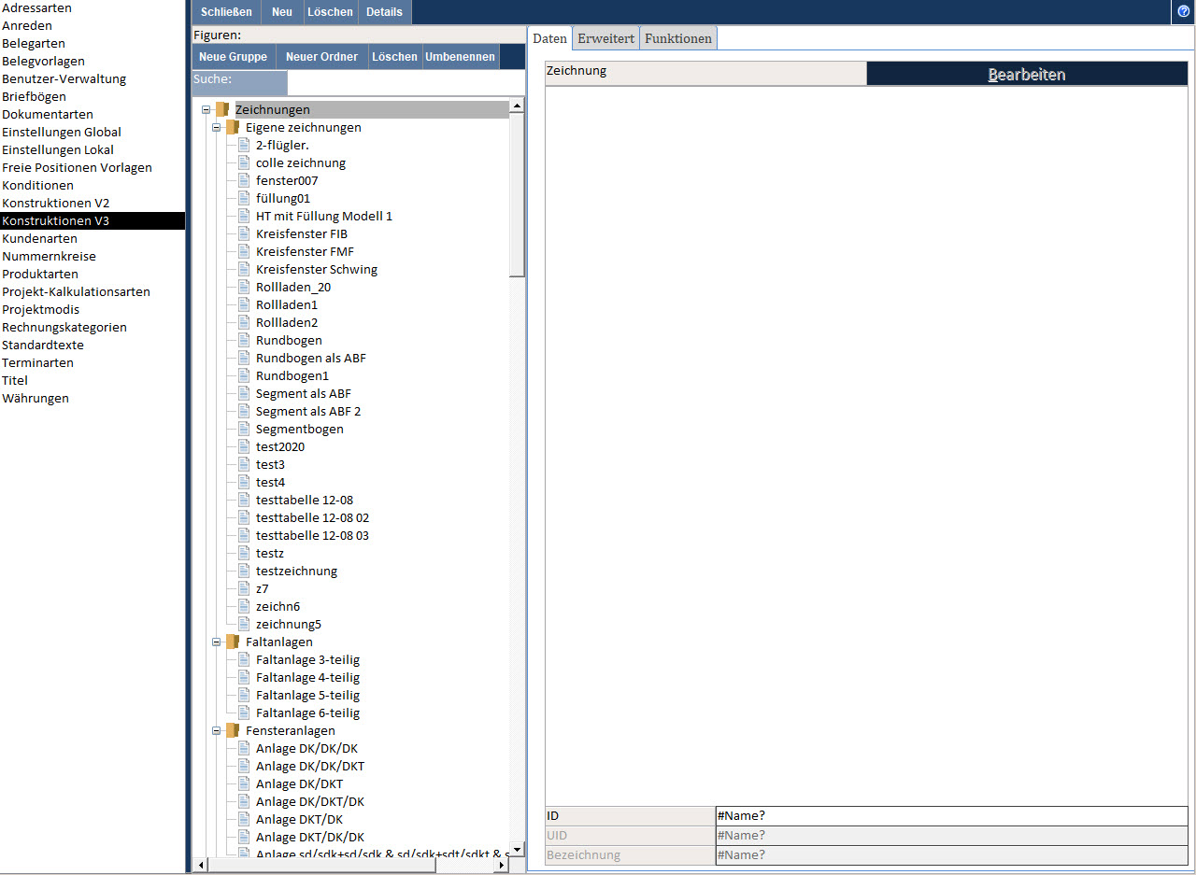Click the Zeichnungen root folder icon

tap(222, 110)
